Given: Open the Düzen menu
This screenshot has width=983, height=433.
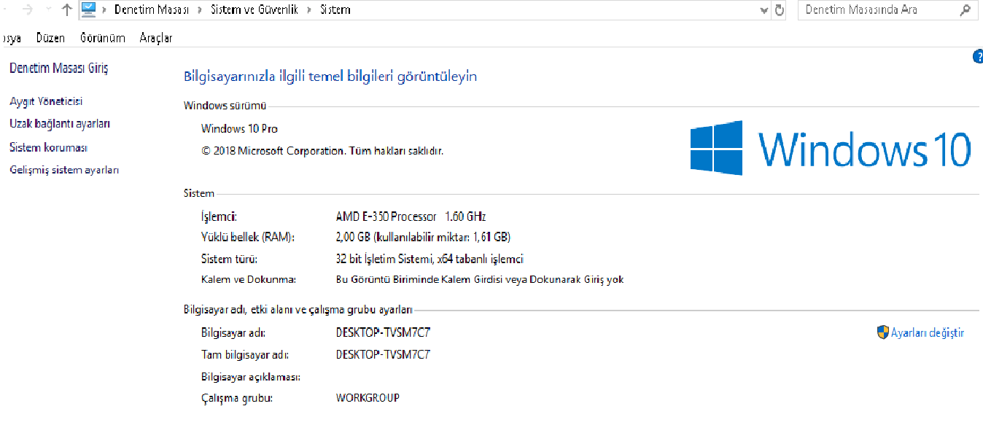Looking at the screenshot, I should point(50,38).
